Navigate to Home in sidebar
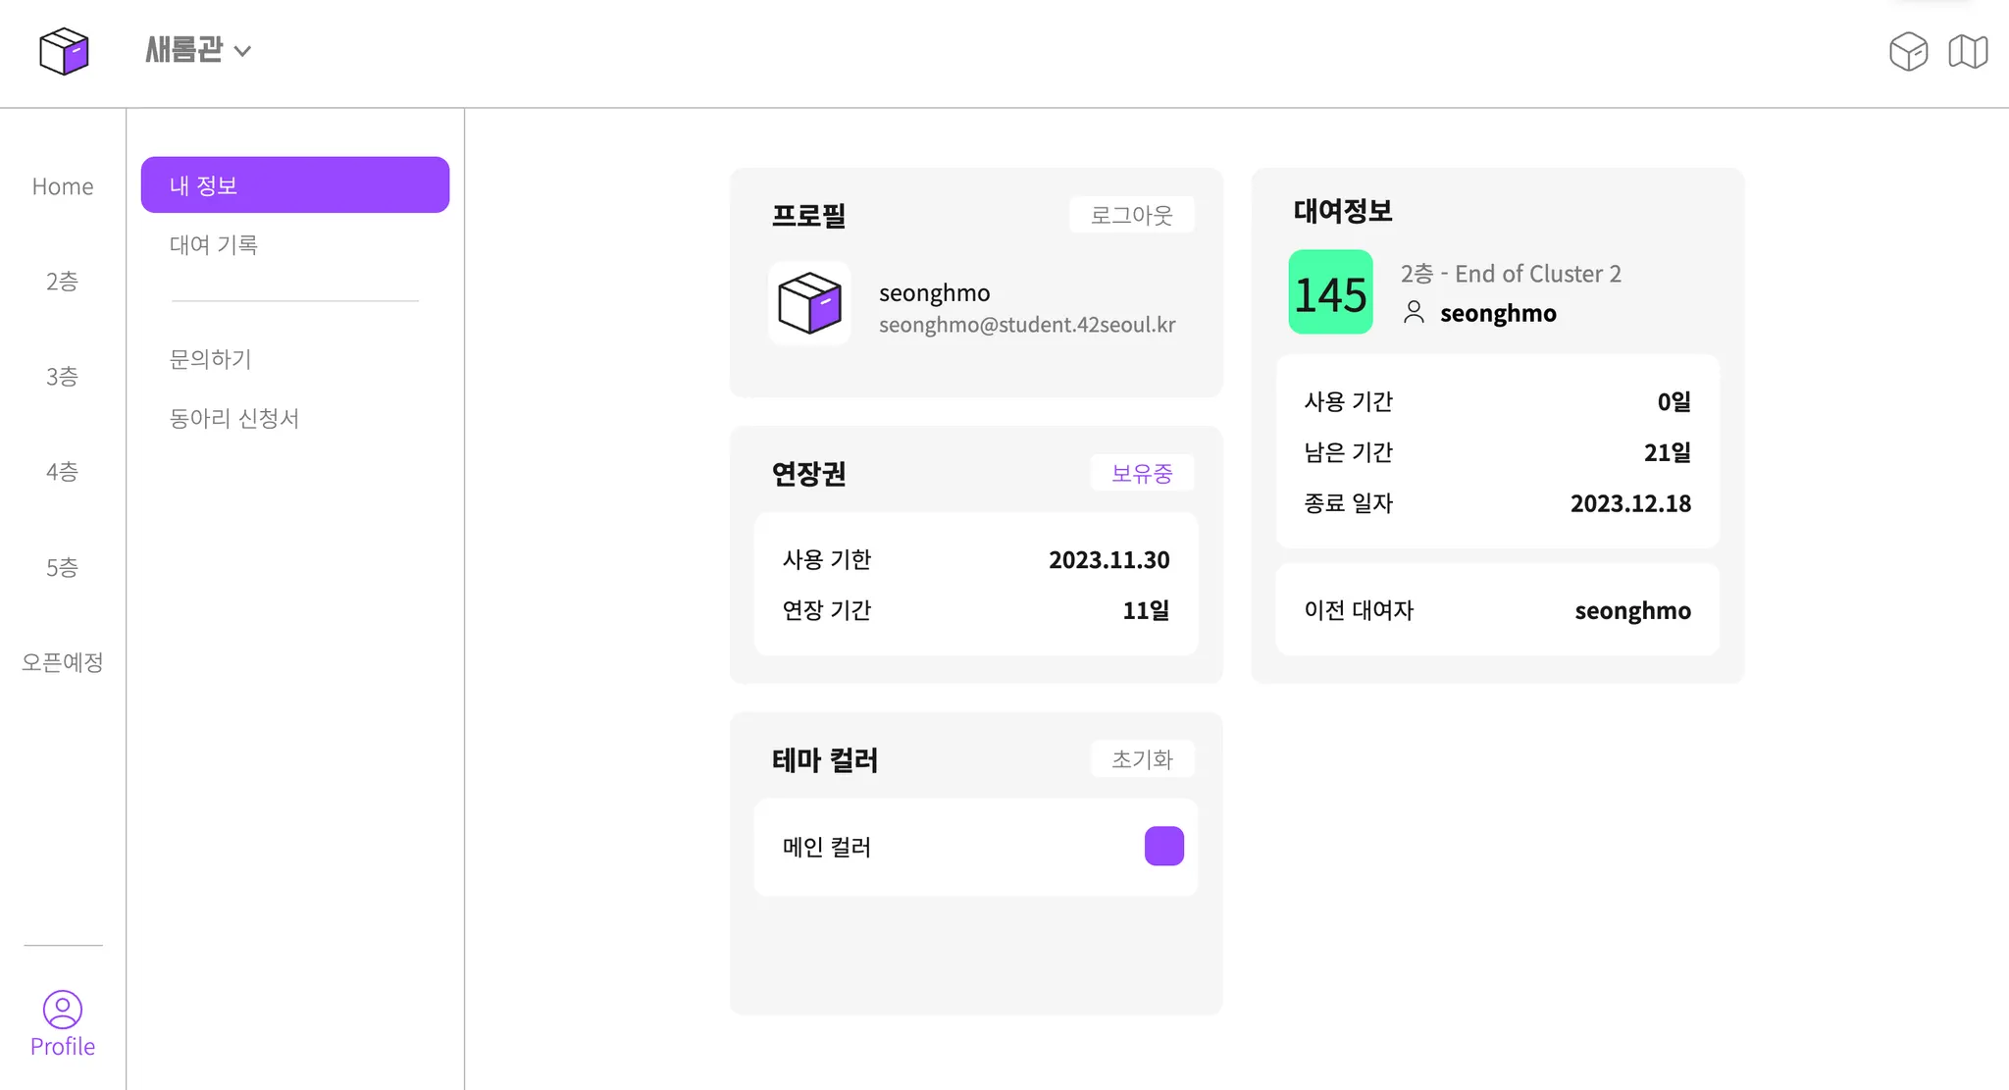Screen dimensions: 2009x1090 pyautogui.click(x=63, y=186)
